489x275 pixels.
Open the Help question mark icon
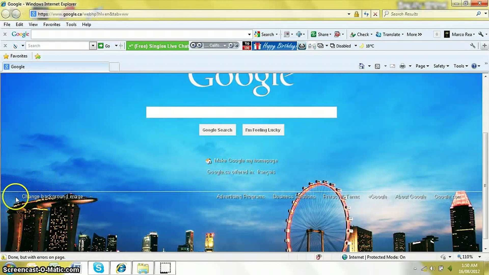coord(474,66)
